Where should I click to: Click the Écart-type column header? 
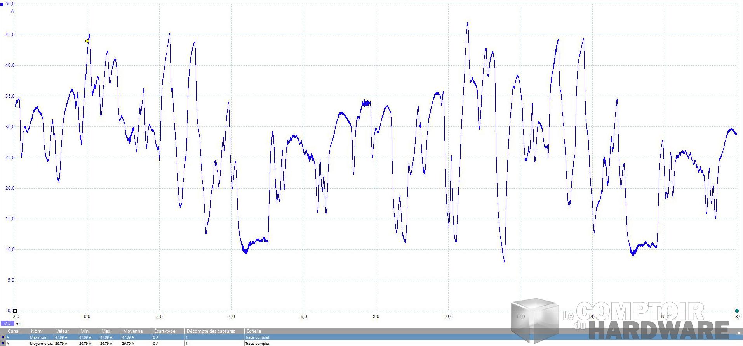click(165, 331)
